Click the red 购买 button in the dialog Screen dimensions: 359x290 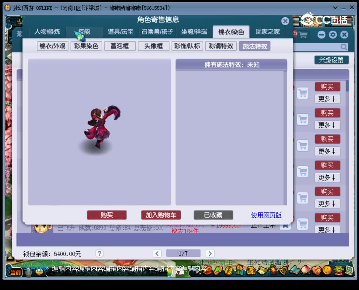107,215
